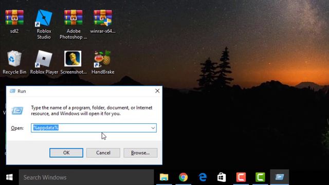The image size is (329, 185).
Task: Open the Windows Store taskbar icon
Action: pos(222,177)
